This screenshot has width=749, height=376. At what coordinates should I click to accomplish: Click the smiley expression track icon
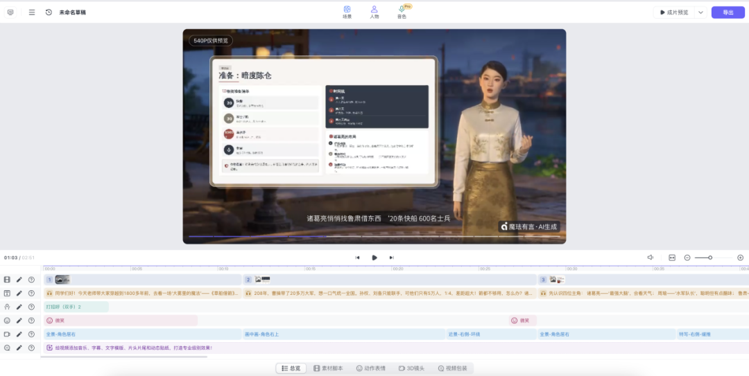coord(7,321)
